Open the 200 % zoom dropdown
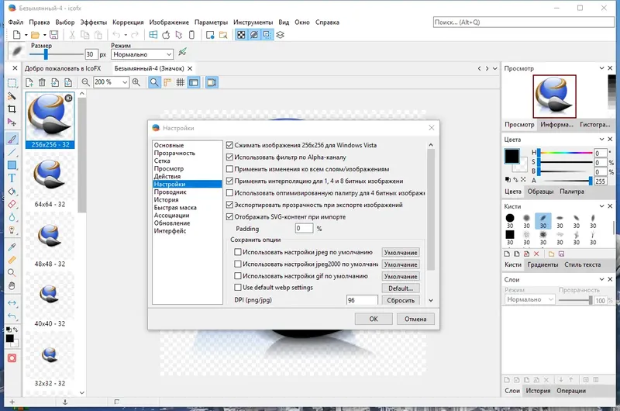 point(125,82)
